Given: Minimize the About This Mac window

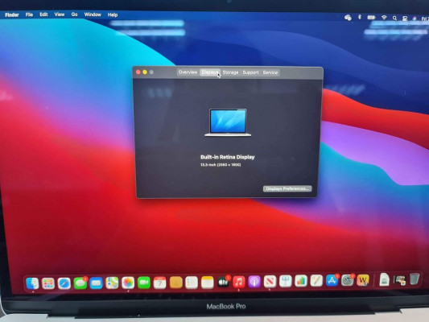Looking at the screenshot, I should [x=145, y=72].
